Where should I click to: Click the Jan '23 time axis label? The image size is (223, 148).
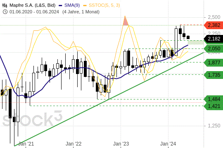(x=121, y=144)
